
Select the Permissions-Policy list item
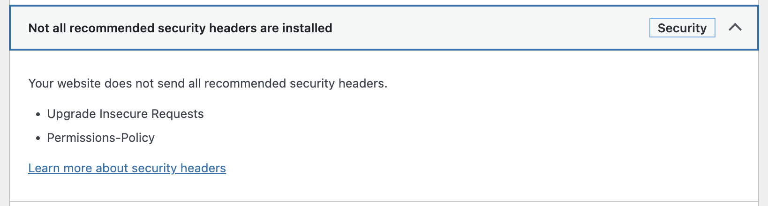101,138
